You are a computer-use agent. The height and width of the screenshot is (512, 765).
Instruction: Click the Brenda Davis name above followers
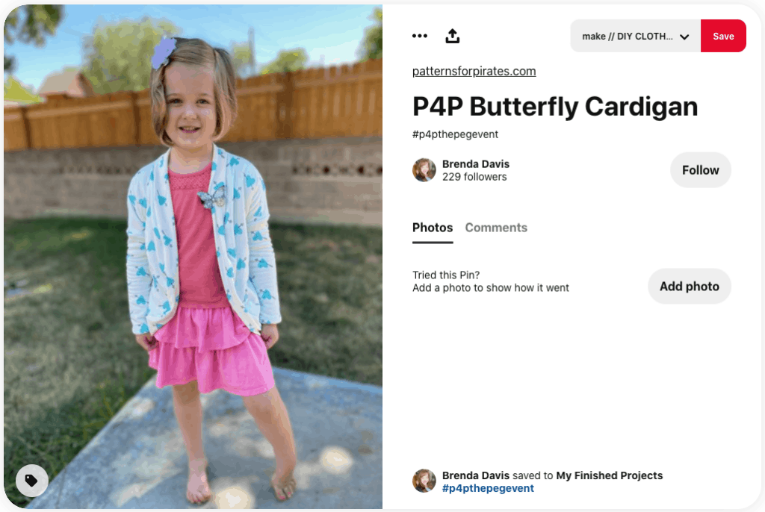click(476, 164)
